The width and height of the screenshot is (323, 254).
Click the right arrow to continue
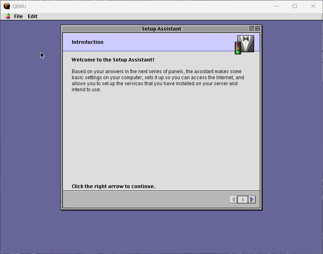point(252,199)
